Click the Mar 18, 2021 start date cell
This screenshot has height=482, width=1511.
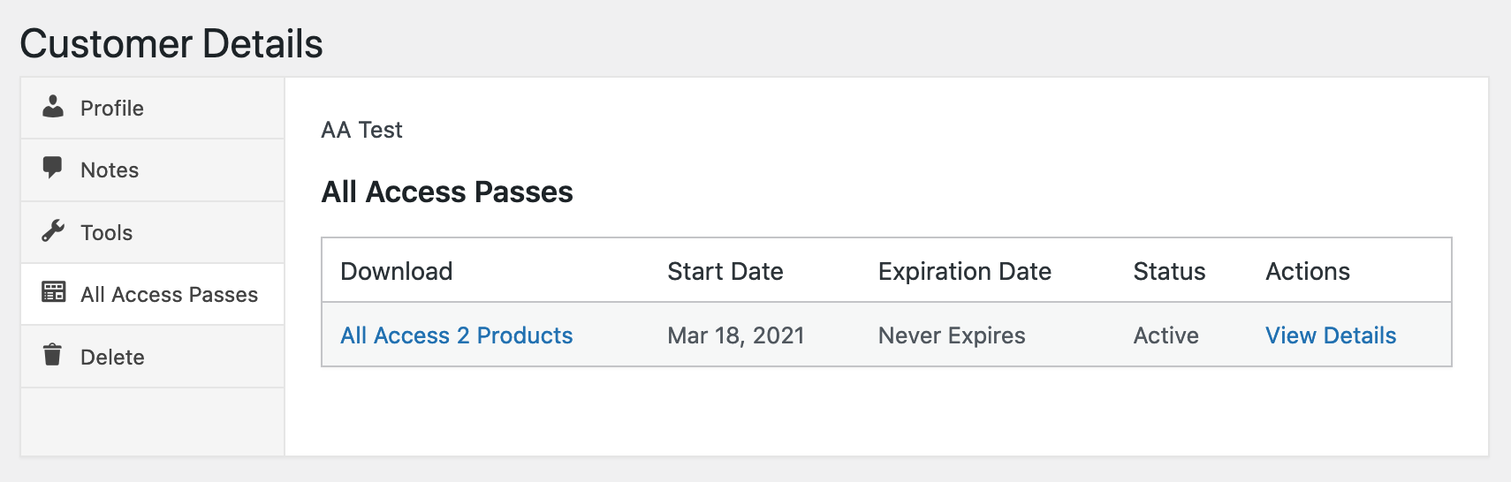735,335
